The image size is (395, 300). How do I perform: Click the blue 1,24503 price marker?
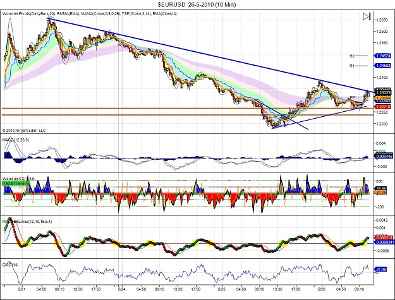coord(382,66)
